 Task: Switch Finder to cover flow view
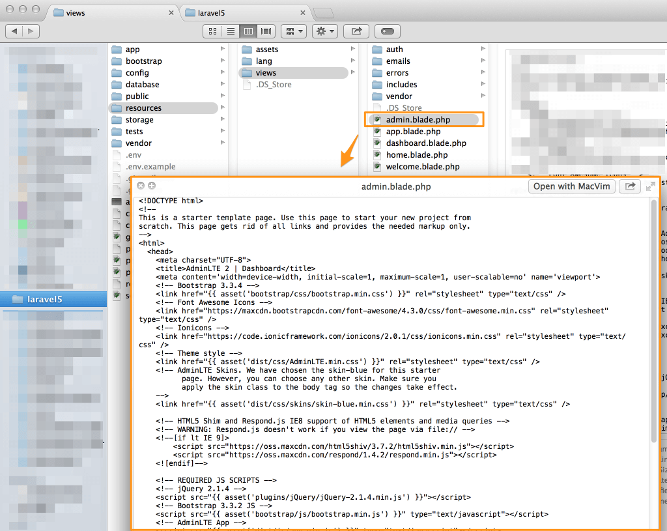point(266,31)
